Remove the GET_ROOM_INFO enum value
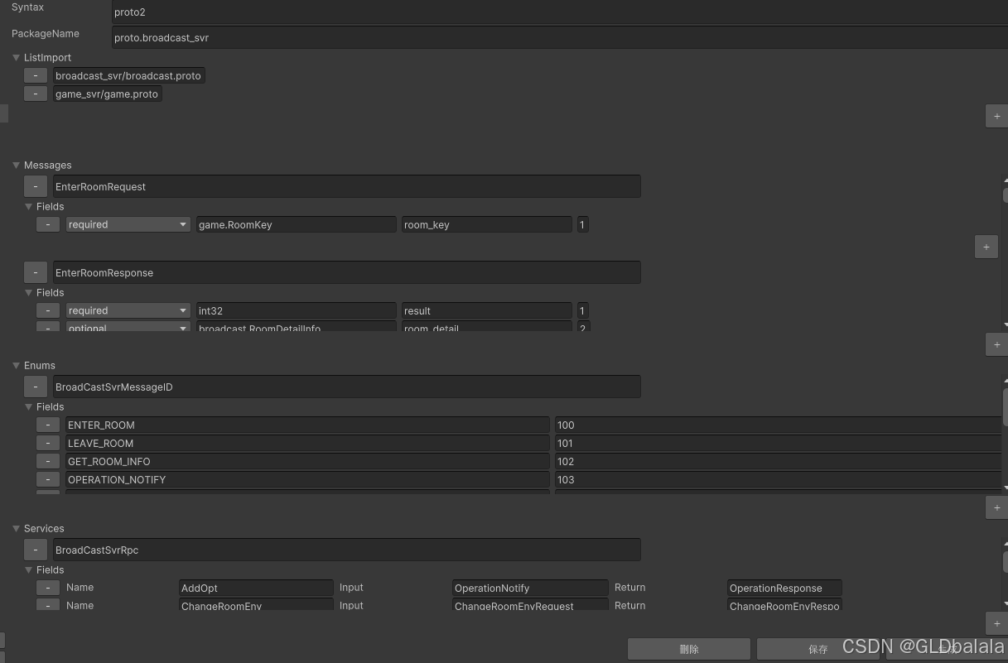 [48, 461]
